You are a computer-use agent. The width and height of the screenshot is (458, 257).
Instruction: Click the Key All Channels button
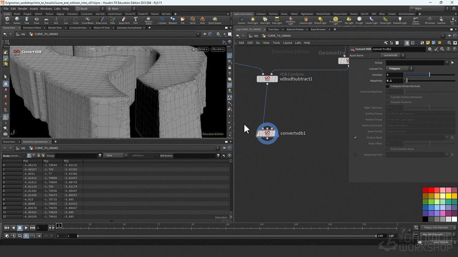click(x=433, y=235)
